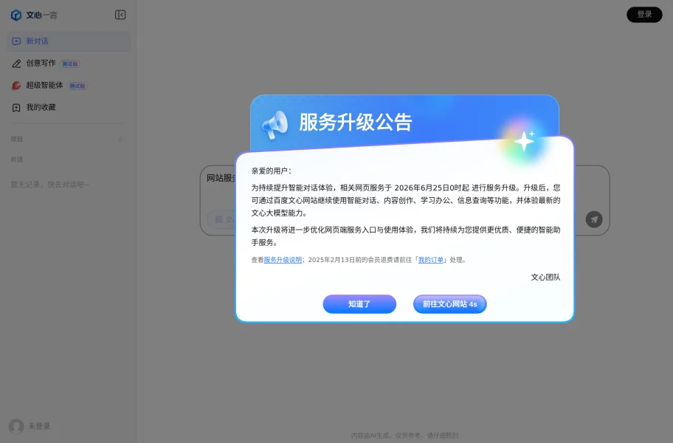The image size is (673, 443).
Task: Click the 文心一言 logo icon
Action: click(x=16, y=15)
